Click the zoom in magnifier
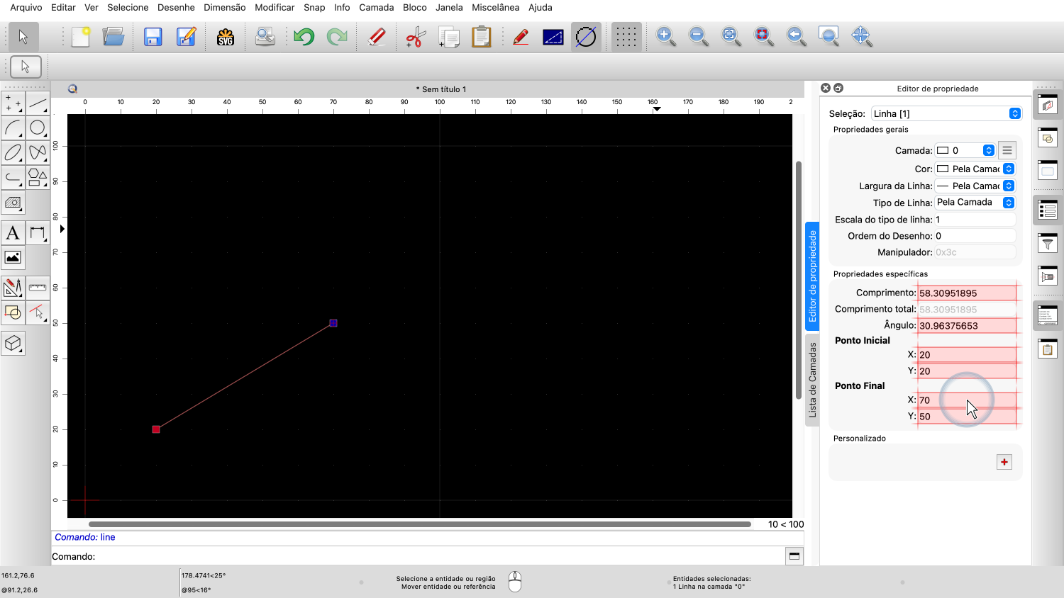 pyautogui.click(x=665, y=36)
